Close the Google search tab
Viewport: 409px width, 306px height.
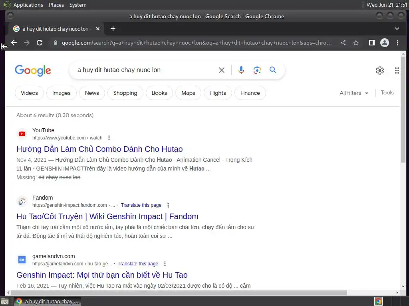coord(98,29)
